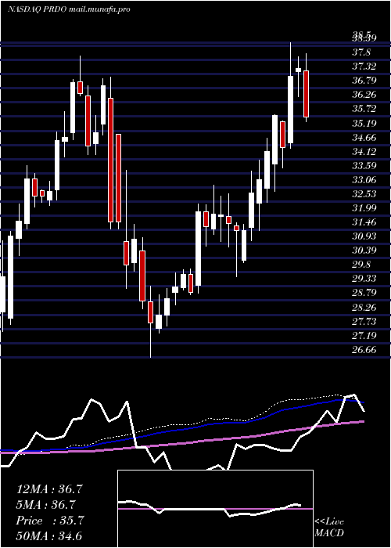Click inside the MACD inset chart box
The height and width of the screenshot is (548, 391).
click(x=215, y=509)
